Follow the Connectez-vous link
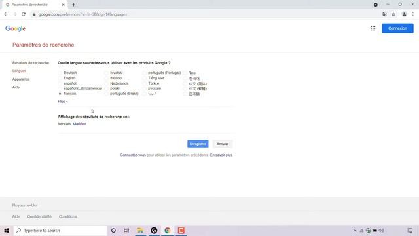The height and width of the screenshot is (236, 419). pyautogui.click(x=133, y=155)
